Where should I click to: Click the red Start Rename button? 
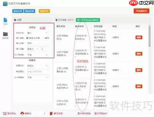point(141,11)
